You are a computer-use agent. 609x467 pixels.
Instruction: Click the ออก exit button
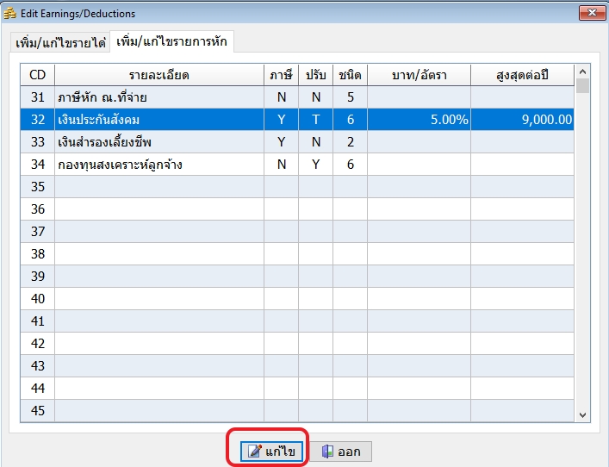[x=341, y=451]
